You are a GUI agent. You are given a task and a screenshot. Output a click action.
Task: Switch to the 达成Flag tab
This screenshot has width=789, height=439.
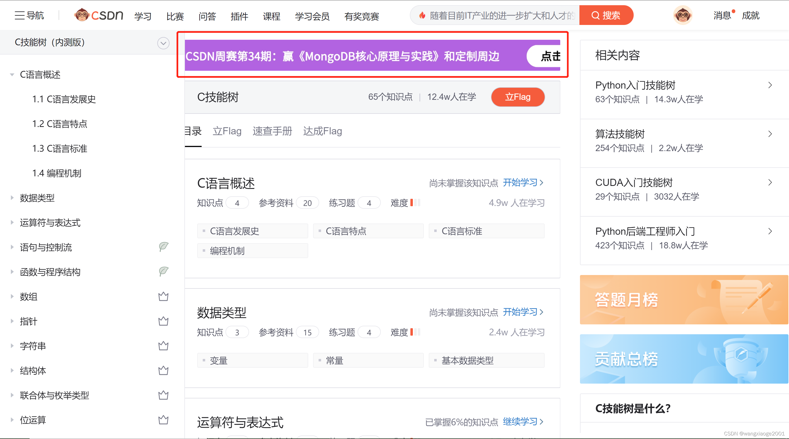(322, 131)
